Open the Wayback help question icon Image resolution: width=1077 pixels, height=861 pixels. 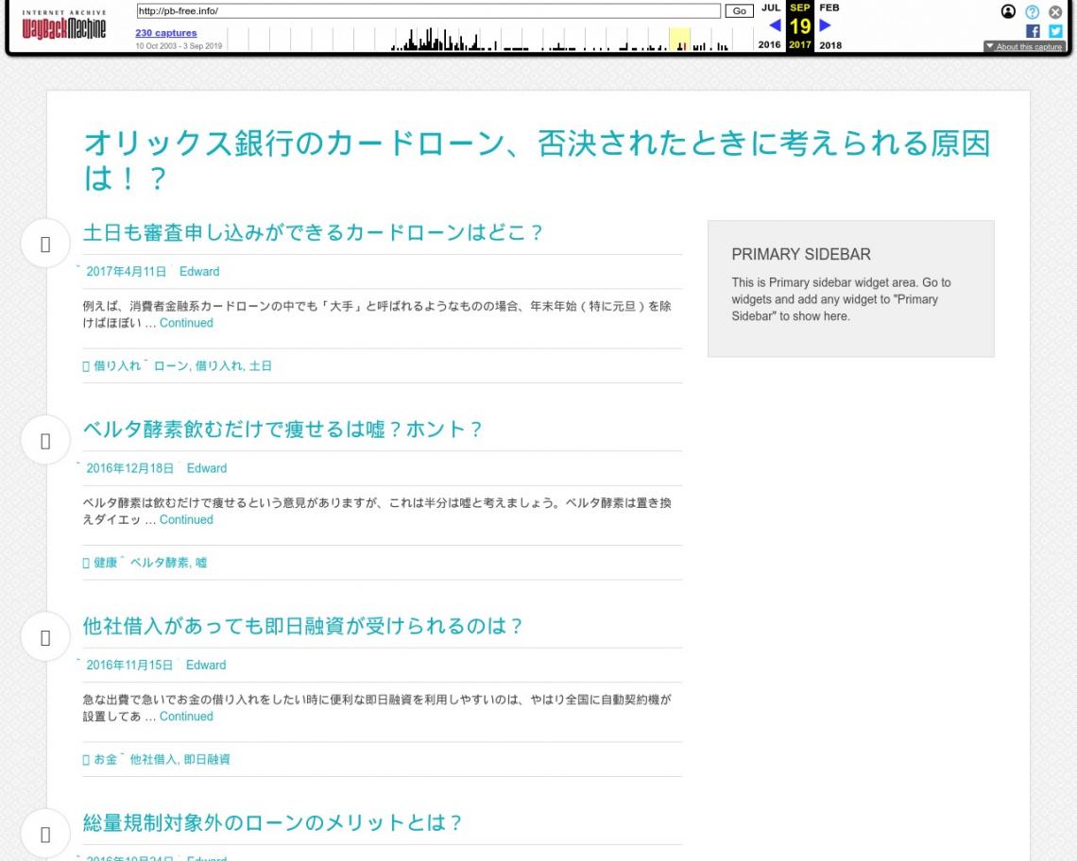tap(1032, 11)
